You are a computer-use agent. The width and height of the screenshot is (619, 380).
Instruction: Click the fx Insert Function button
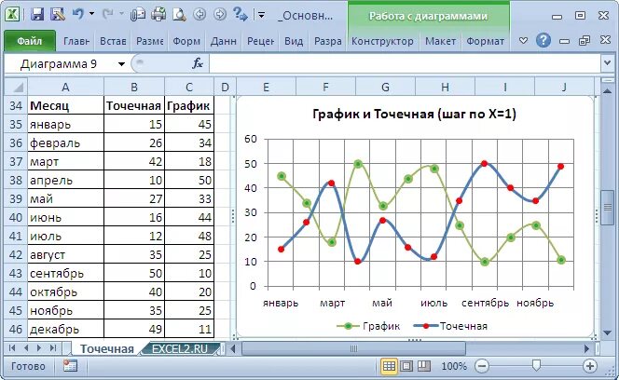click(x=198, y=63)
